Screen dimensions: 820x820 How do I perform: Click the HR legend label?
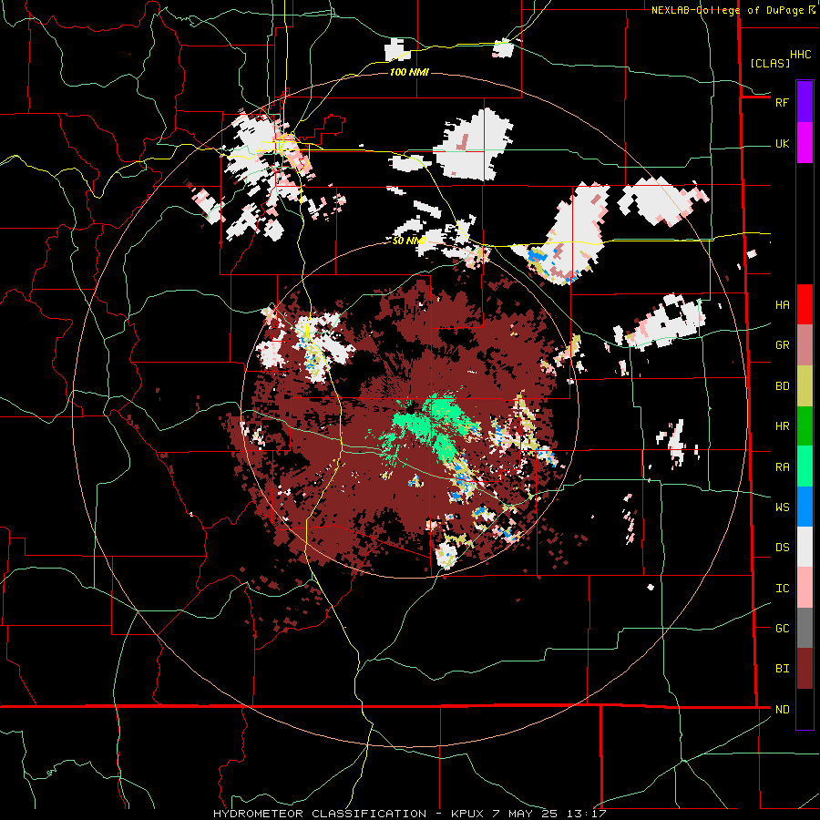782,426
